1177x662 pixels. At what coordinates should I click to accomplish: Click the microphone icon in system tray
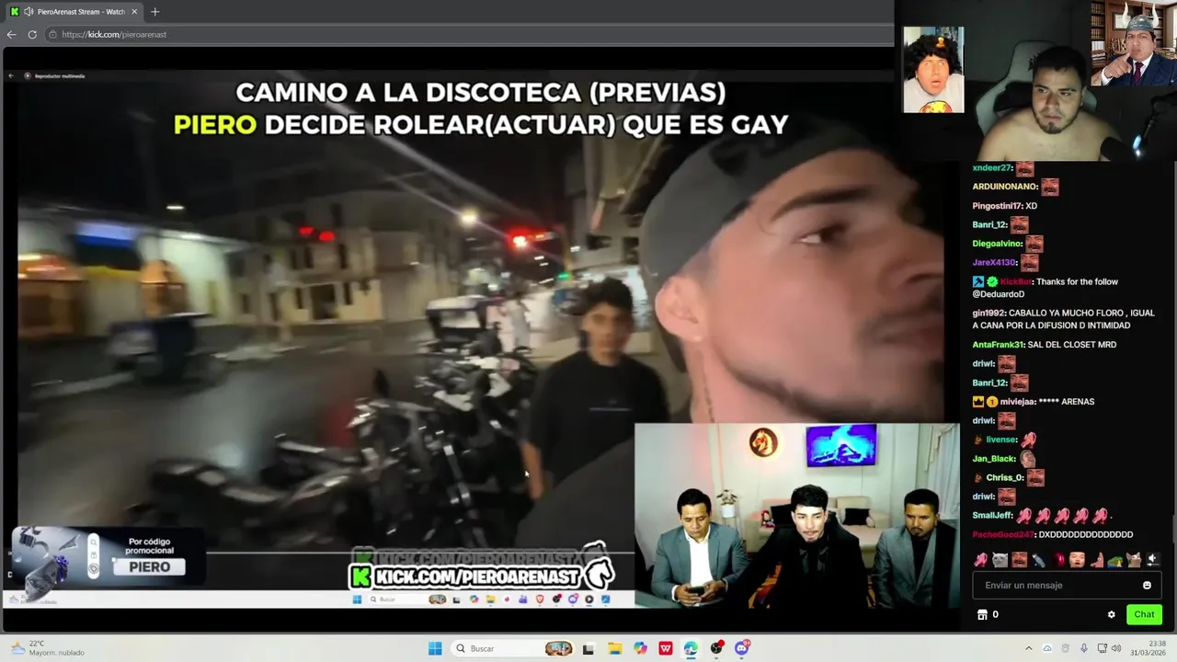[1084, 648]
